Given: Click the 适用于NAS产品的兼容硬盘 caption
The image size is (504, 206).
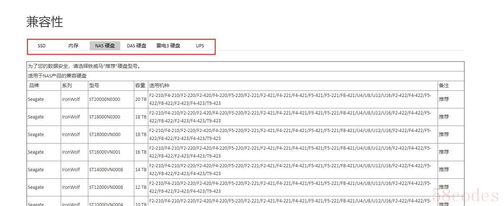Looking at the screenshot, I should click(57, 76).
